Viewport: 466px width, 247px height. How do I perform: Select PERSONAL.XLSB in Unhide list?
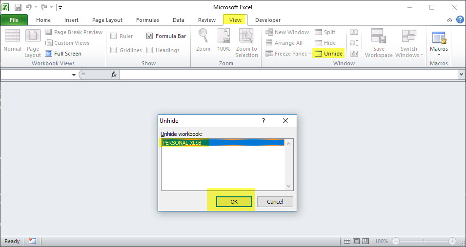223,143
